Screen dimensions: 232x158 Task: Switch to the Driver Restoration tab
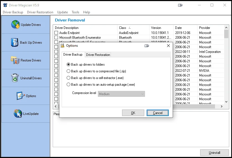[98, 55]
